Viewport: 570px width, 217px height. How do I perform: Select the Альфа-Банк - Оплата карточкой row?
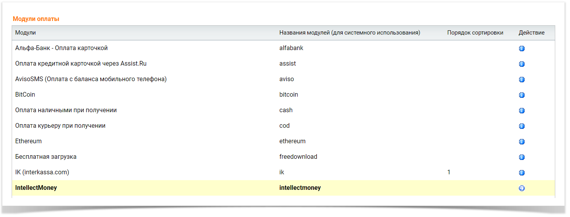click(x=61, y=48)
